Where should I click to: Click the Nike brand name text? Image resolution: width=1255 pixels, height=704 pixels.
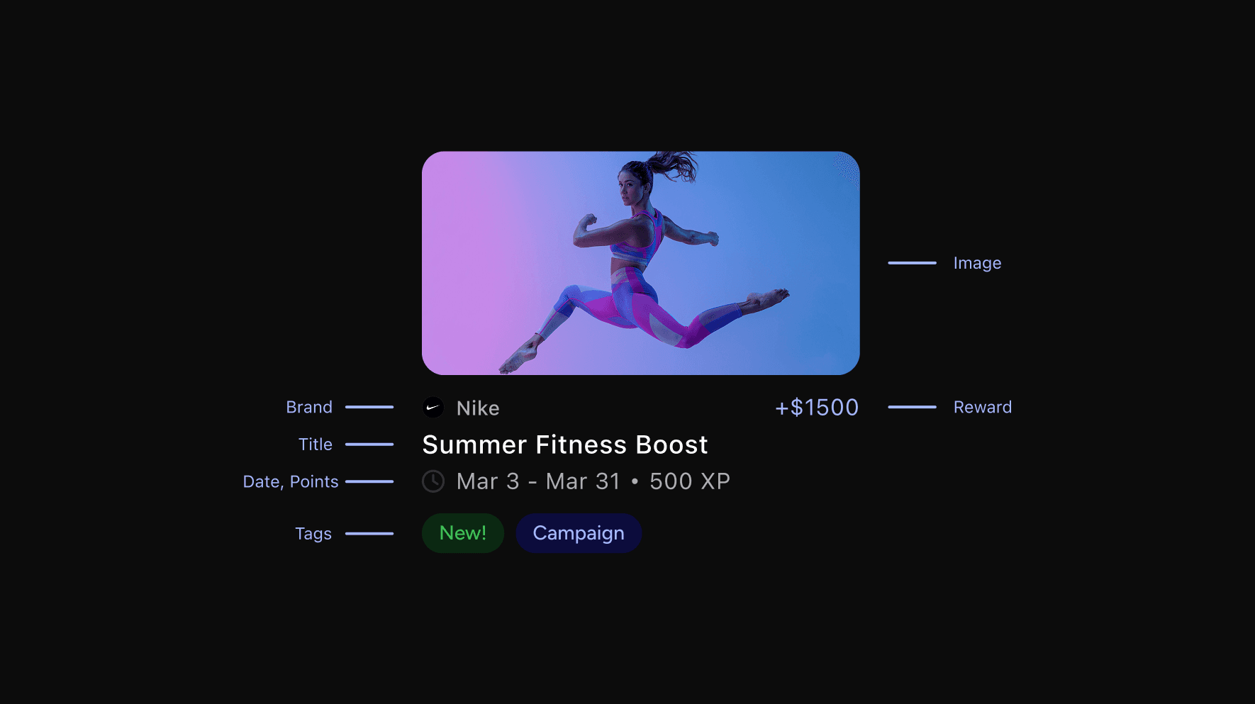pyautogui.click(x=478, y=408)
